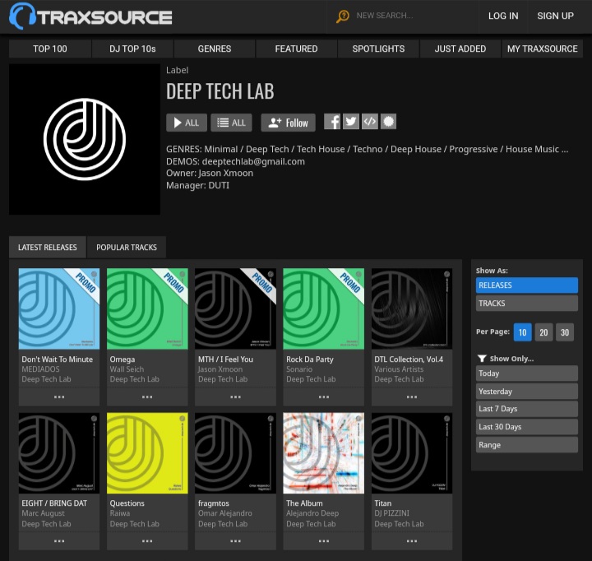Open DJ Top 10s menu
Viewport: 592px width, 561px height.
132,49
